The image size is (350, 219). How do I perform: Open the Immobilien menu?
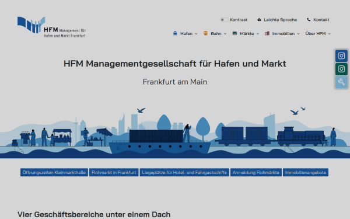pos(283,33)
